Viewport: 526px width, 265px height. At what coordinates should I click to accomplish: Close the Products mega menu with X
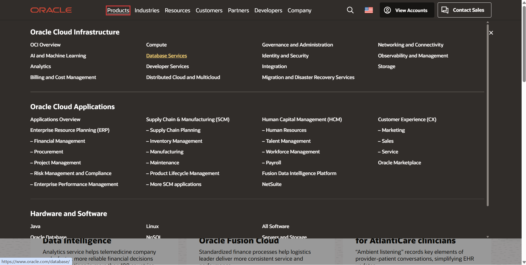tap(491, 33)
